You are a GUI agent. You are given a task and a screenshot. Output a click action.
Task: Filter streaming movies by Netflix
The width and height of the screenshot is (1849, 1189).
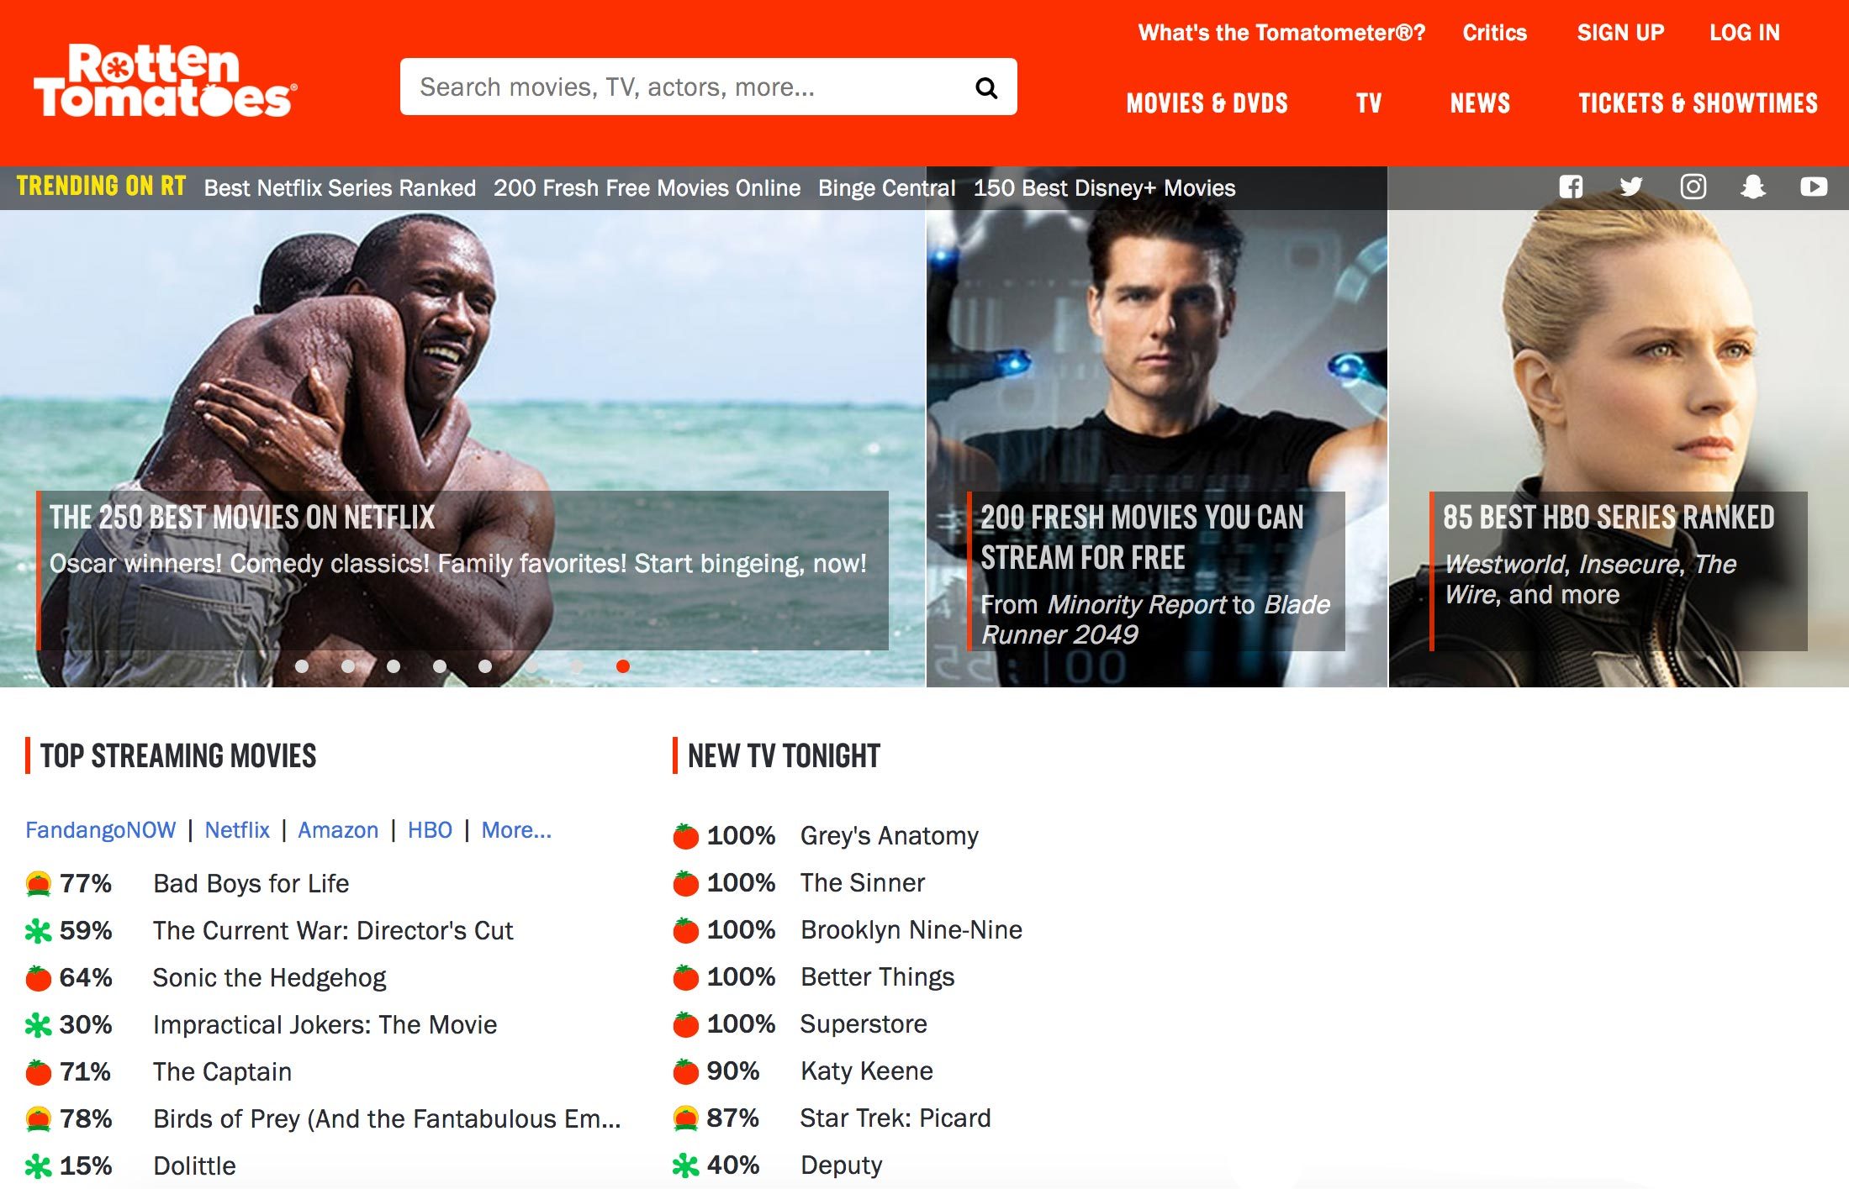tap(238, 830)
